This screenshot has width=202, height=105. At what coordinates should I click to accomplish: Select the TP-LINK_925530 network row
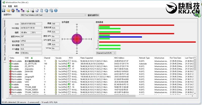[101, 90]
